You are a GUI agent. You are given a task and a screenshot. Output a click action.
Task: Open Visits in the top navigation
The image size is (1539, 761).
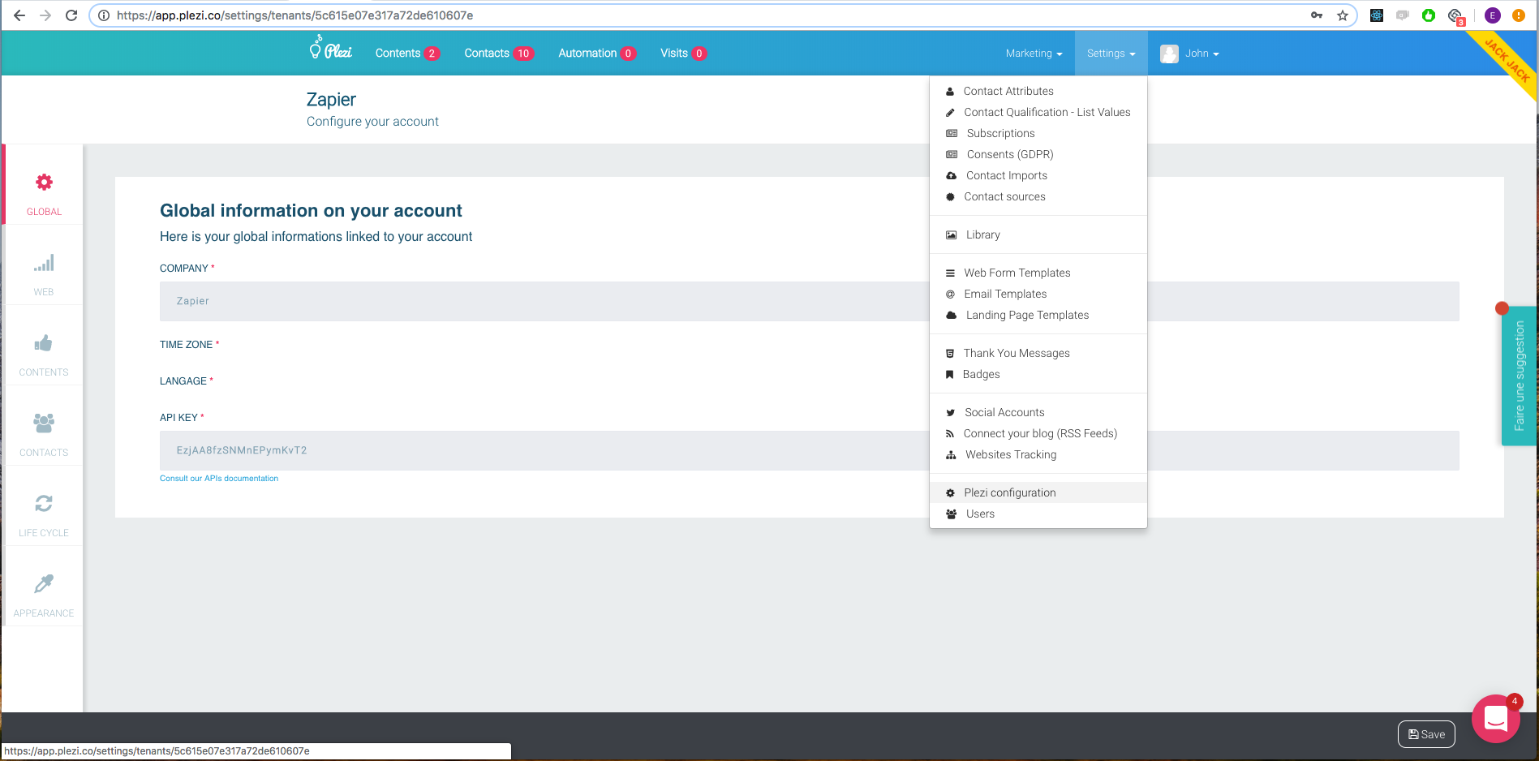click(x=683, y=54)
